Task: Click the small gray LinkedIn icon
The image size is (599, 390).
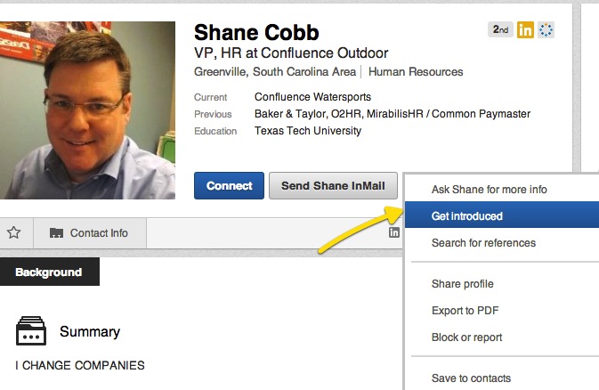Action: coord(394,232)
